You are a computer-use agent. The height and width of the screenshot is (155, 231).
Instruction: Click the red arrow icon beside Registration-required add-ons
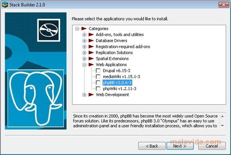pos(91,47)
